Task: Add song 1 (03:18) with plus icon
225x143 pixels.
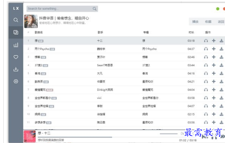Action: point(214,41)
